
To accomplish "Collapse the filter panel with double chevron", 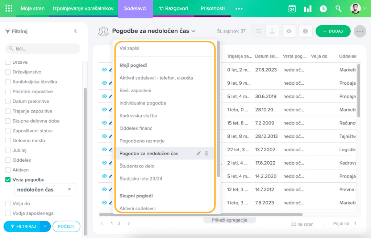I will tap(75, 31).
